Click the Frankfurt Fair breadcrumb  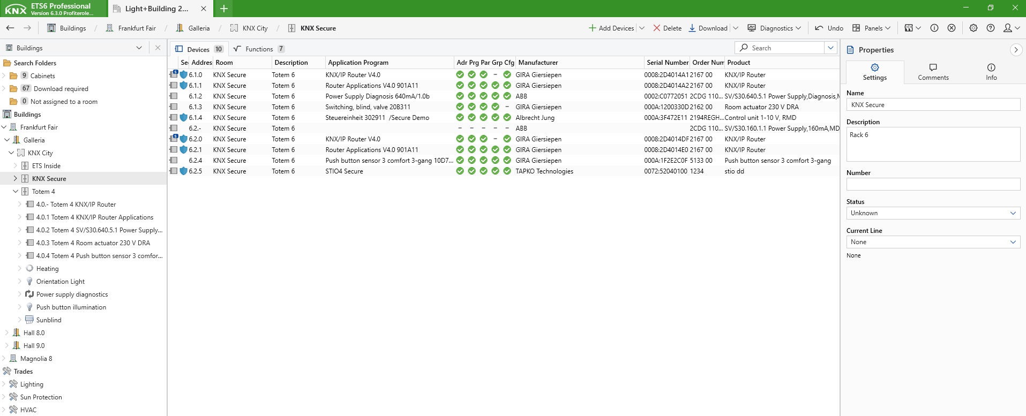[131, 28]
